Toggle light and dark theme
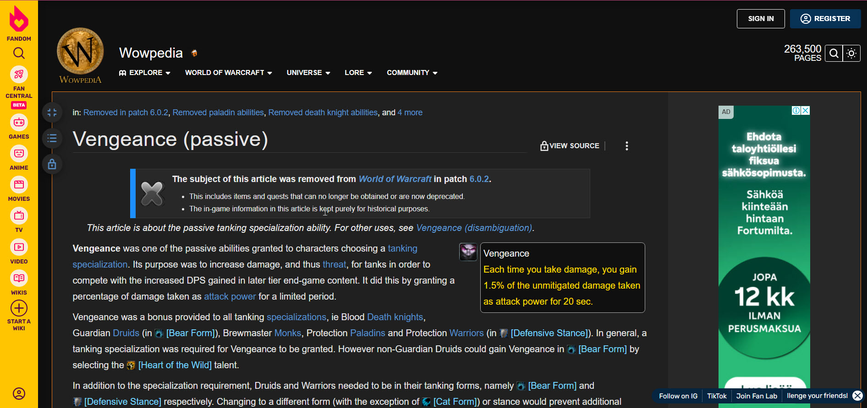 pyautogui.click(x=851, y=54)
